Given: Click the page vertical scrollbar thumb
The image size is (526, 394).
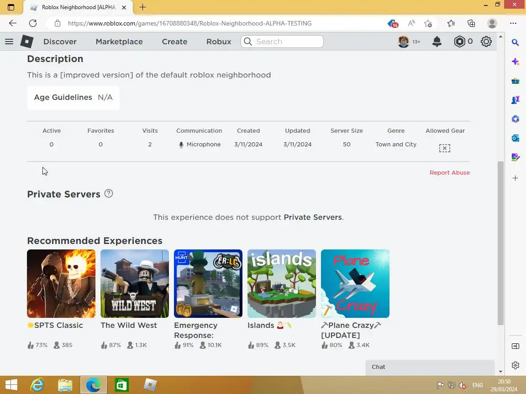Looking at the screenshot, I should [500, 243].
